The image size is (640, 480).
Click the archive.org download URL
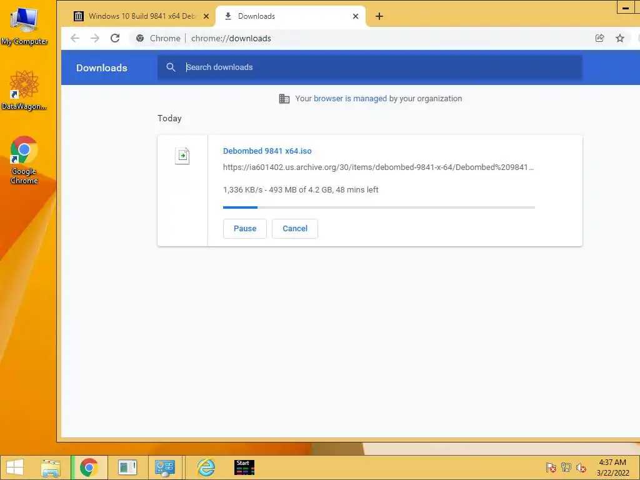(x=378, y=167)
